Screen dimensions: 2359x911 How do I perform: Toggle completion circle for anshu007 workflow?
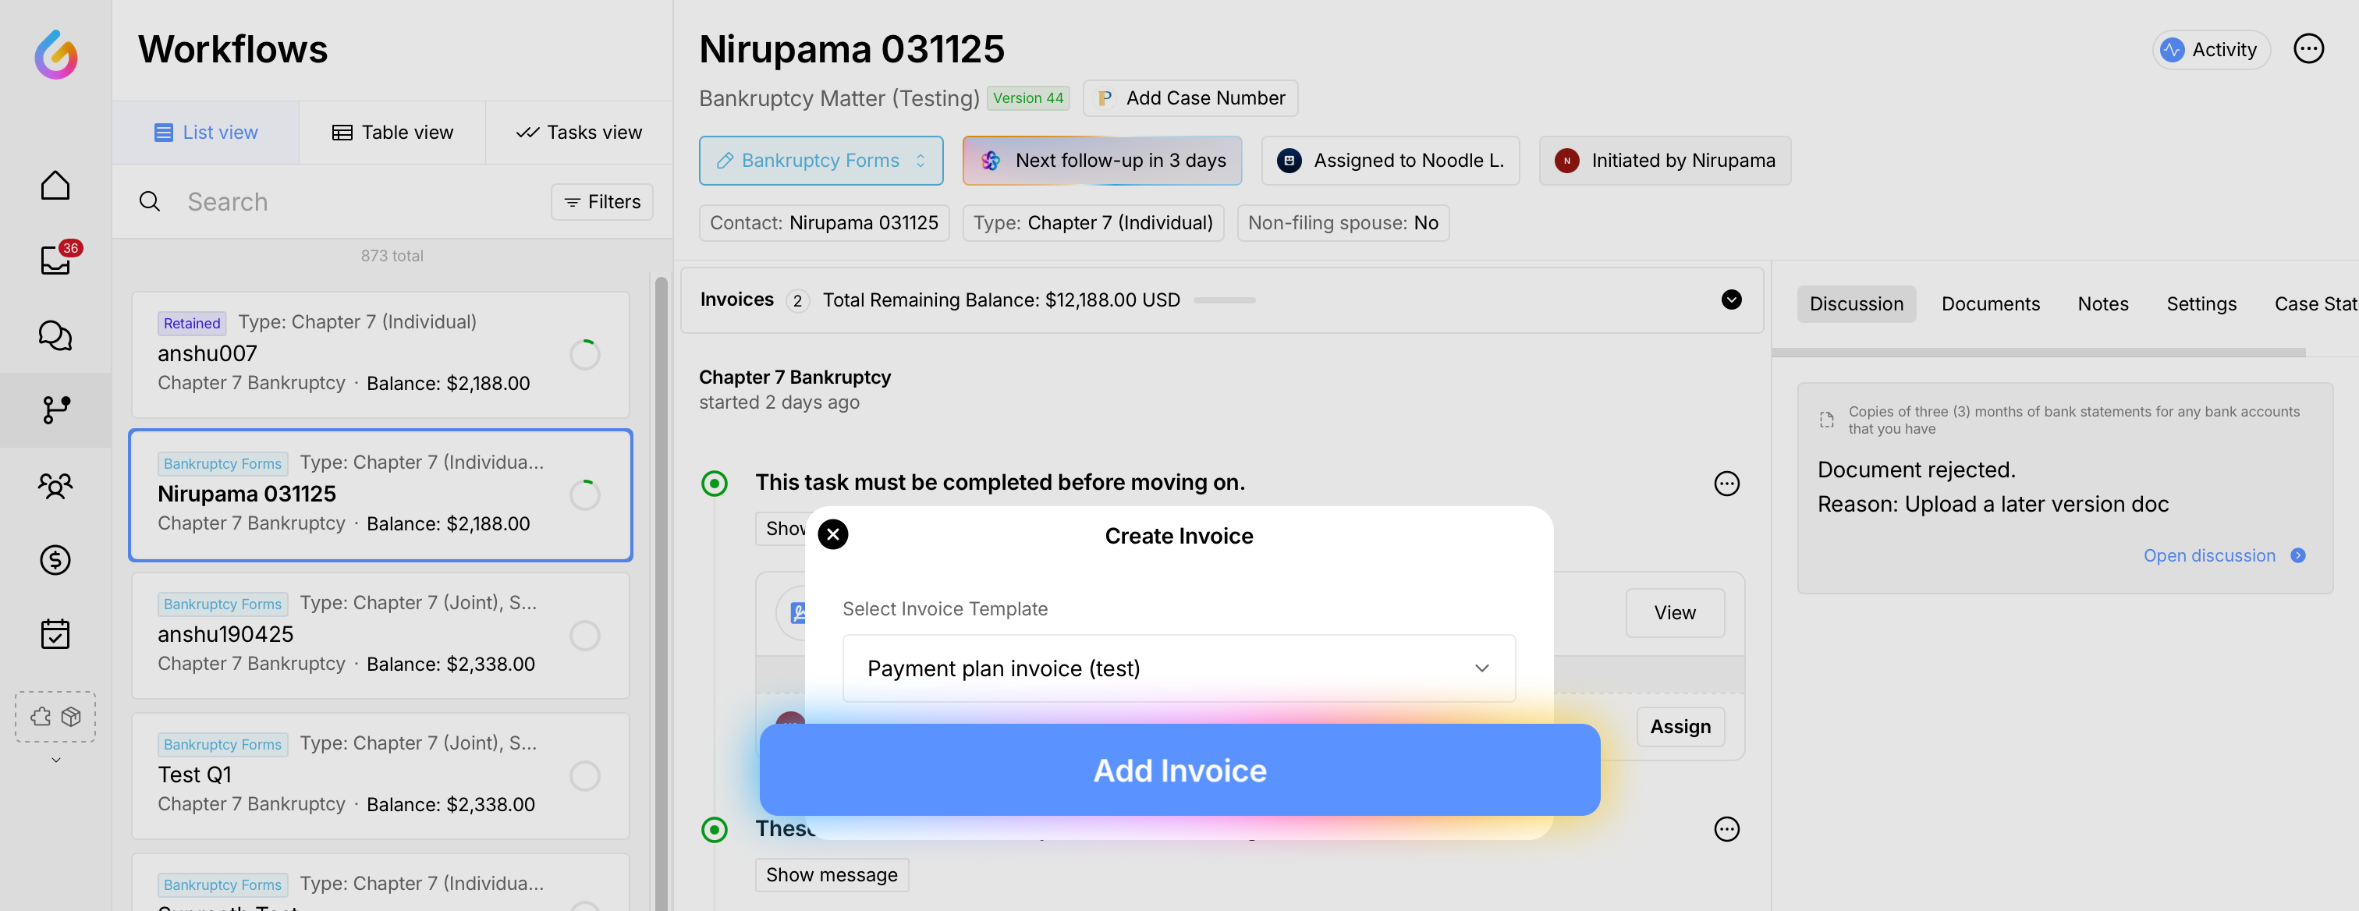(x=584, y=354)
